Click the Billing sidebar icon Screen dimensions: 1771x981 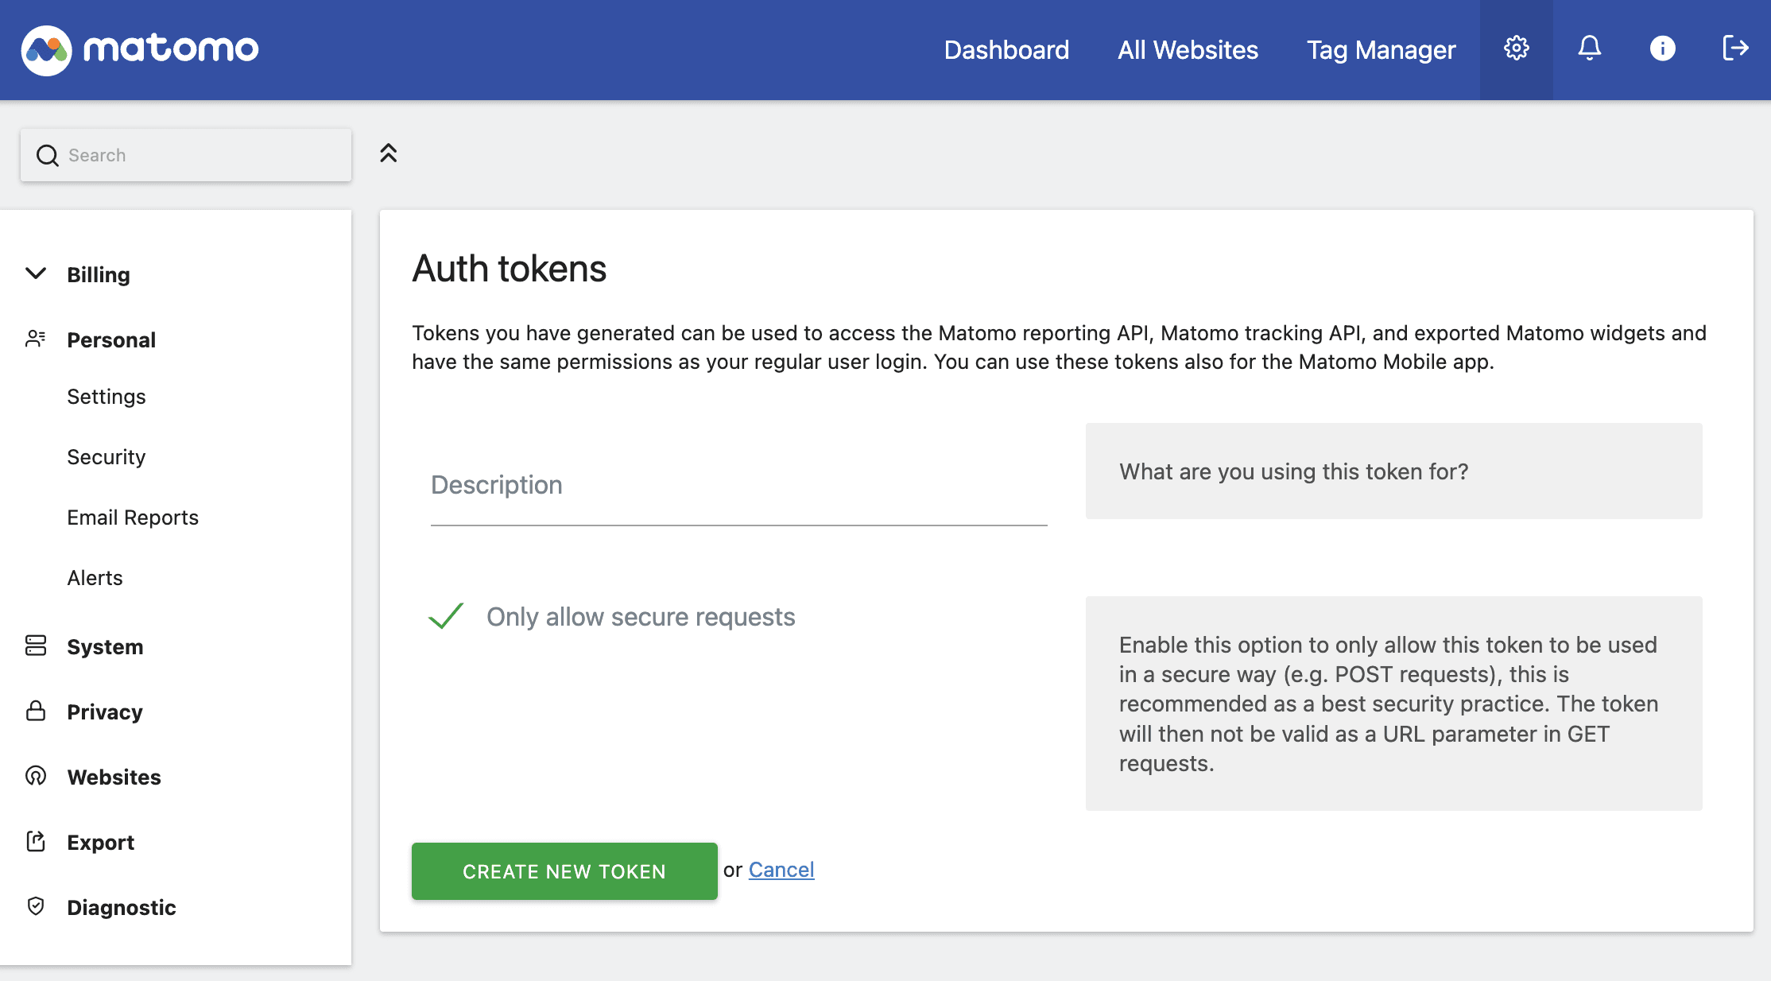coord(35,272)
